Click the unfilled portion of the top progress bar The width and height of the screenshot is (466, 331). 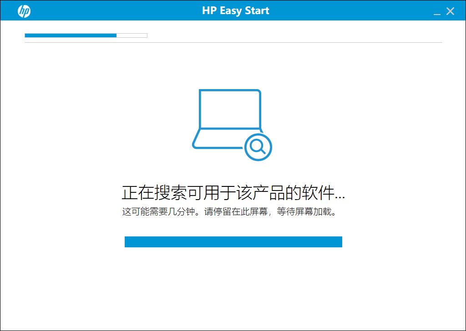coord(132,35)
